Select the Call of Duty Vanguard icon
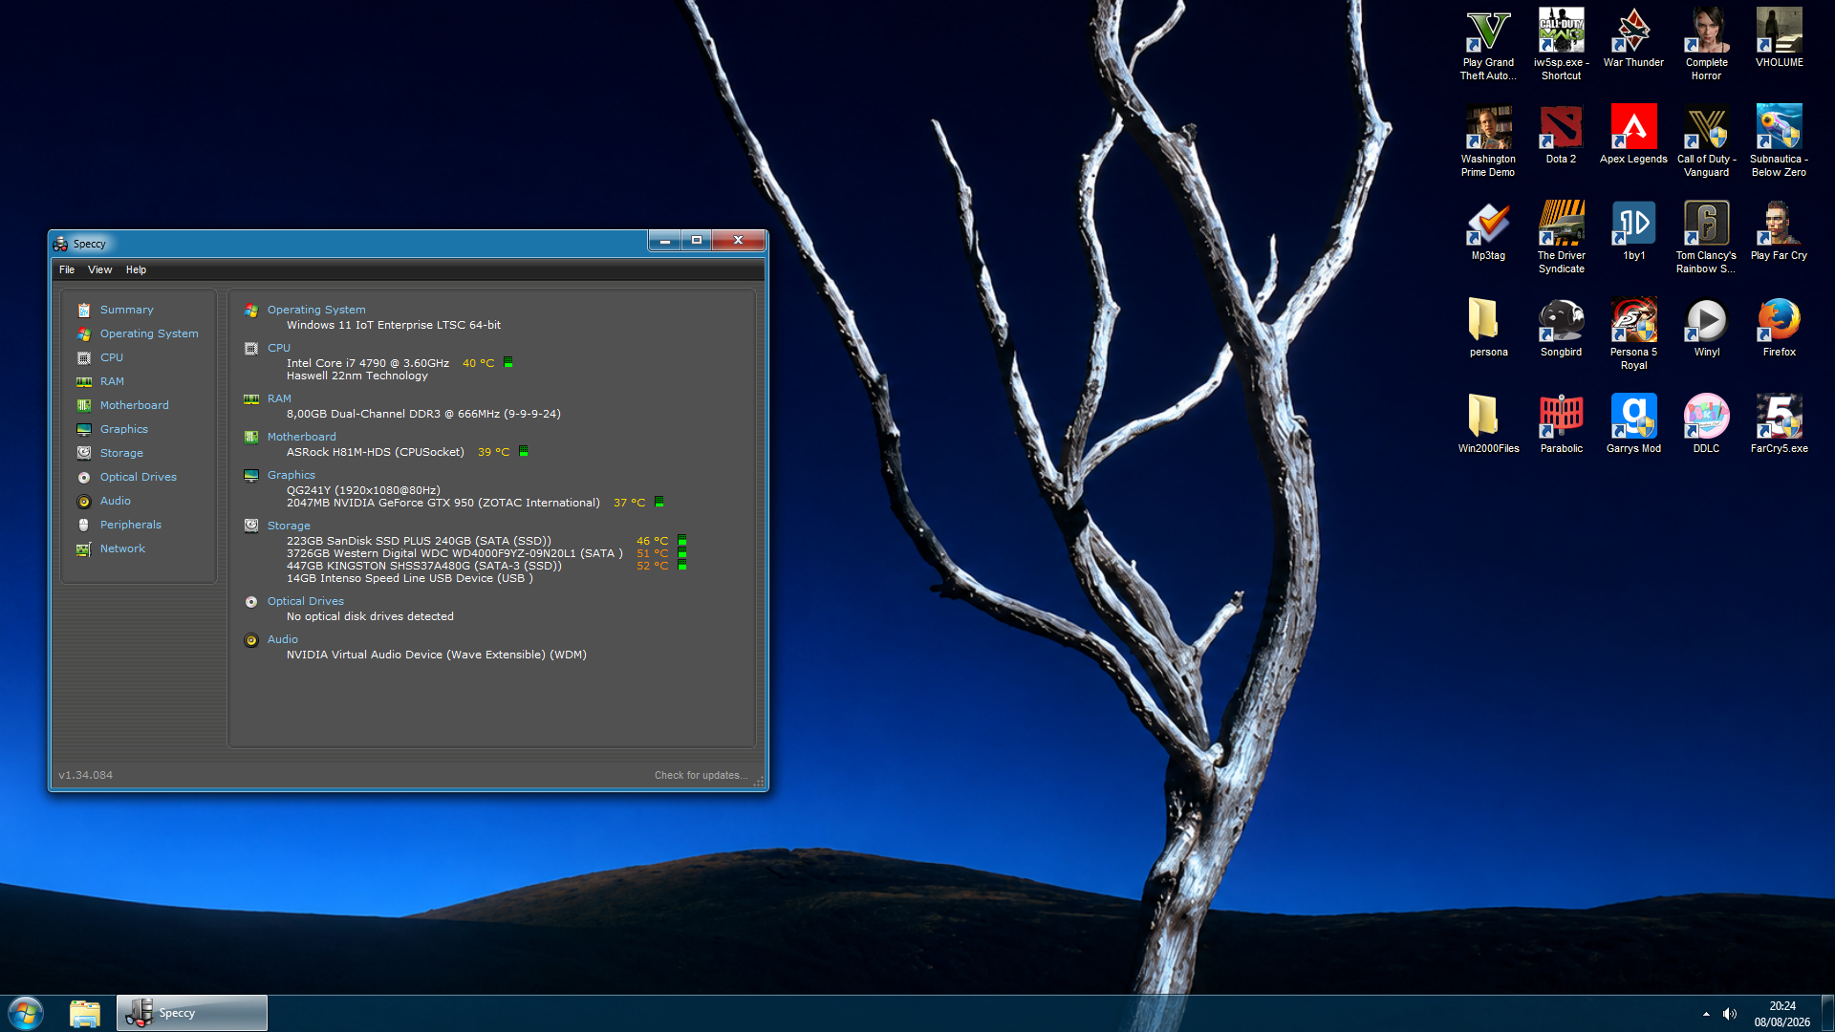1835x1032 pixels. click(1706, 141)
